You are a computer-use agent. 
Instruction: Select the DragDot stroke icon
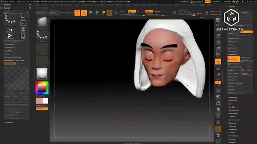[10, 30]
